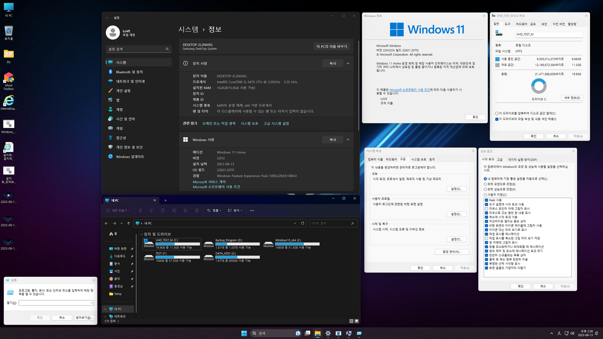Enable 마우스 포인터 아래 그림자 표시 checkbox
The width and height of the screenshot is (603, 339).
486,209
